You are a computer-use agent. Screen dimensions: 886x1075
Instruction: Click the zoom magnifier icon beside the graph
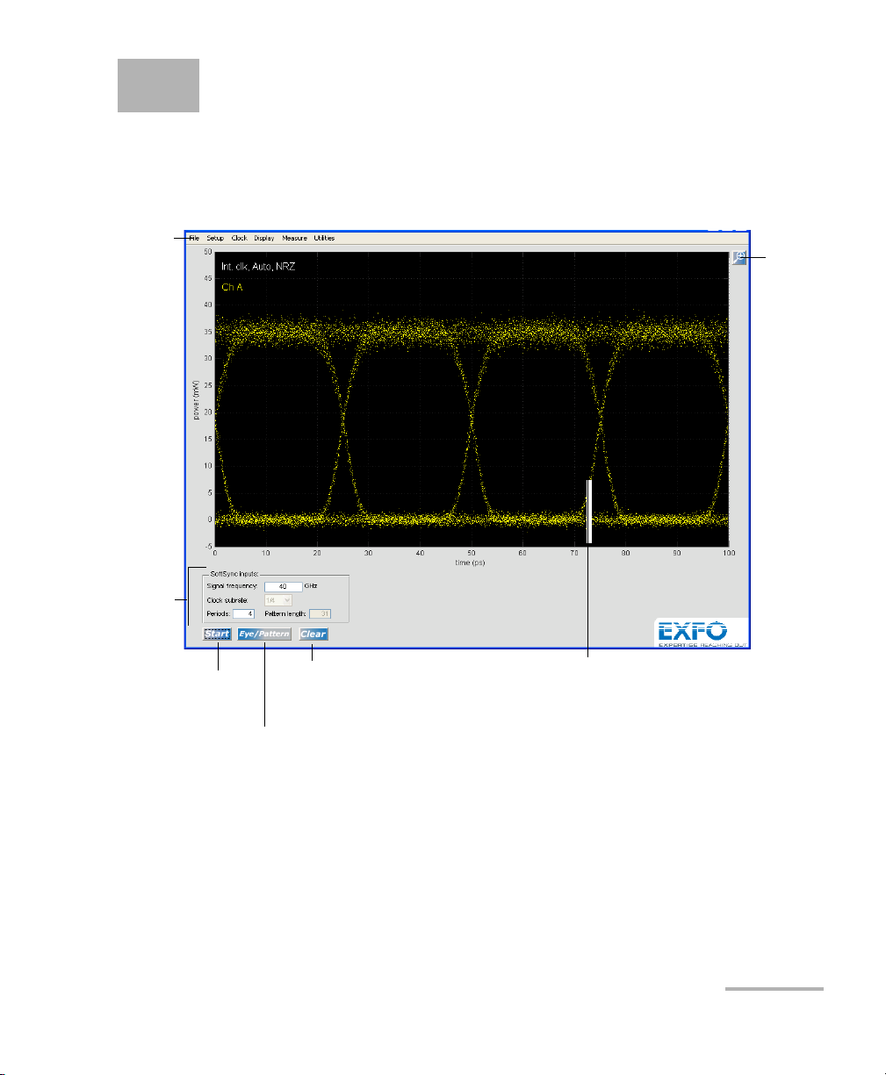click(739, 258)
